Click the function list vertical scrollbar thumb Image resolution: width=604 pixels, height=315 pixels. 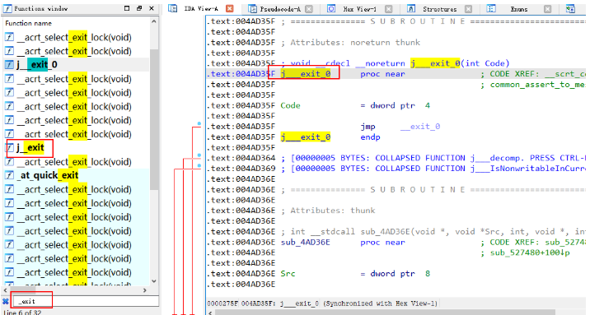coord(154,119)
